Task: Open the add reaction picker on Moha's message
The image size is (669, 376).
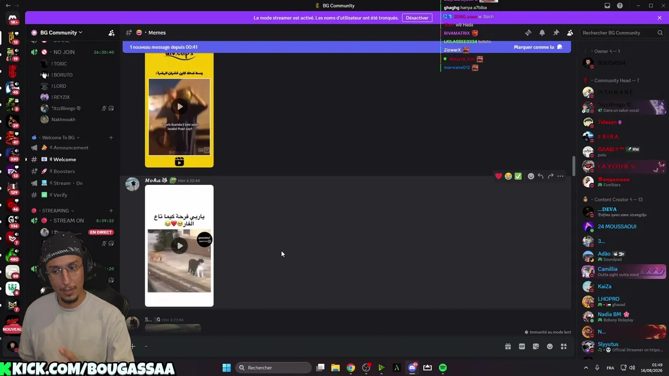Action: 530,176
